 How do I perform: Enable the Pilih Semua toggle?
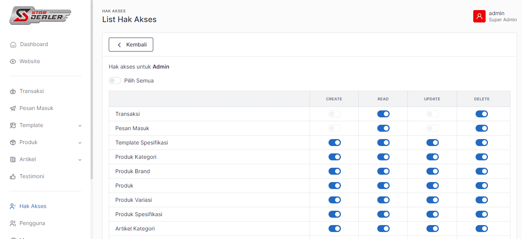115,81
